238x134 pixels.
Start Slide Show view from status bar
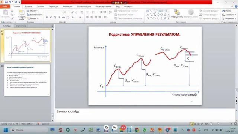pyautogui.click(x=202, y=124)
